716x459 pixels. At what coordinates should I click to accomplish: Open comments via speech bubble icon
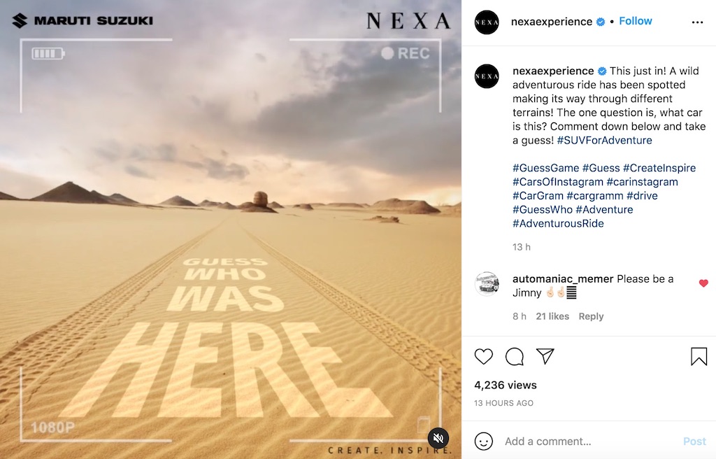[515, 357]
